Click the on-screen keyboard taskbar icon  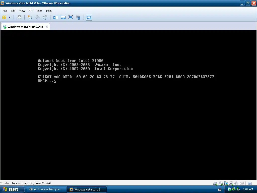[220, 189]
